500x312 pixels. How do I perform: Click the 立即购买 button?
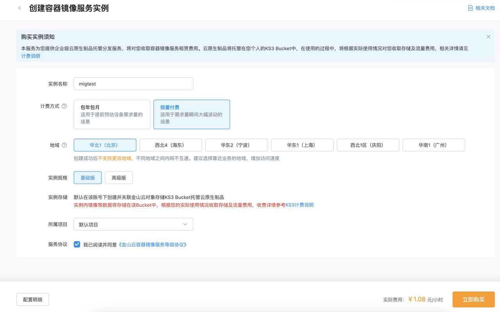pos(473,300)
